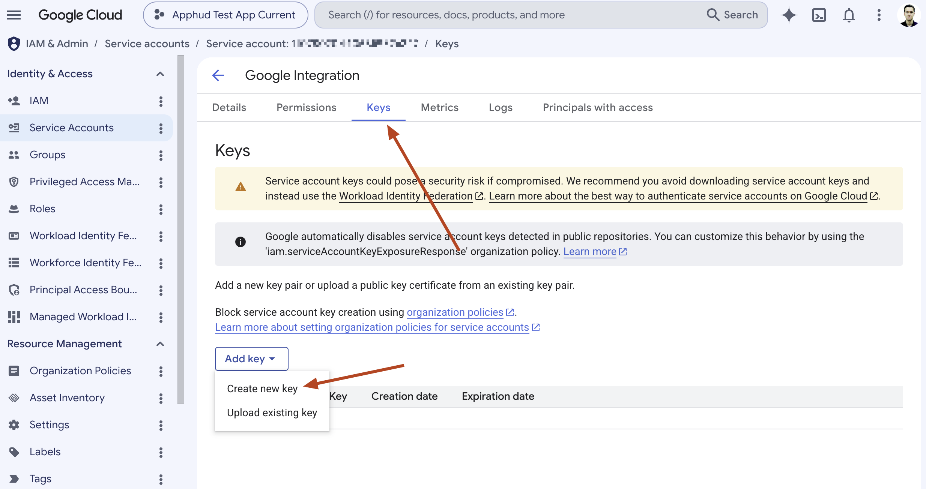
Task: Click the IAM & Admin shield icon
Action: (14, 43)
